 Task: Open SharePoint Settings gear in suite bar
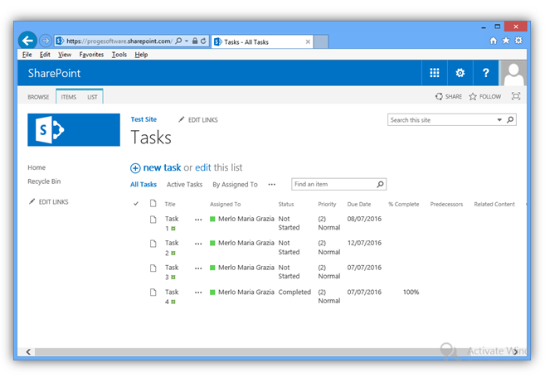click(460, 73)
